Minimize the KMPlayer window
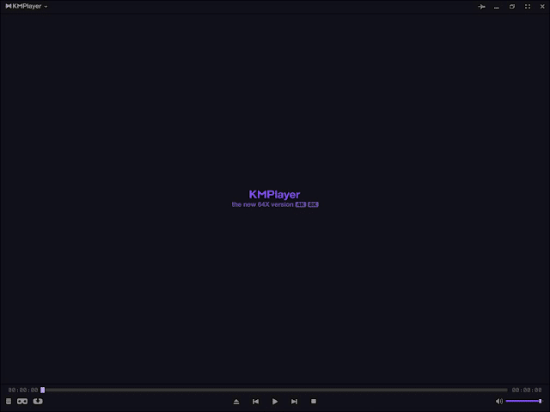Screen dimensions: 550x412 tap(497, 7)
